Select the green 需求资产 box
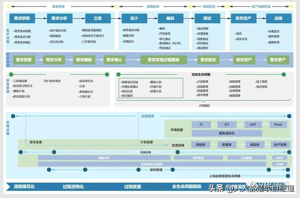The image size is (300, 198). point(278,60)
